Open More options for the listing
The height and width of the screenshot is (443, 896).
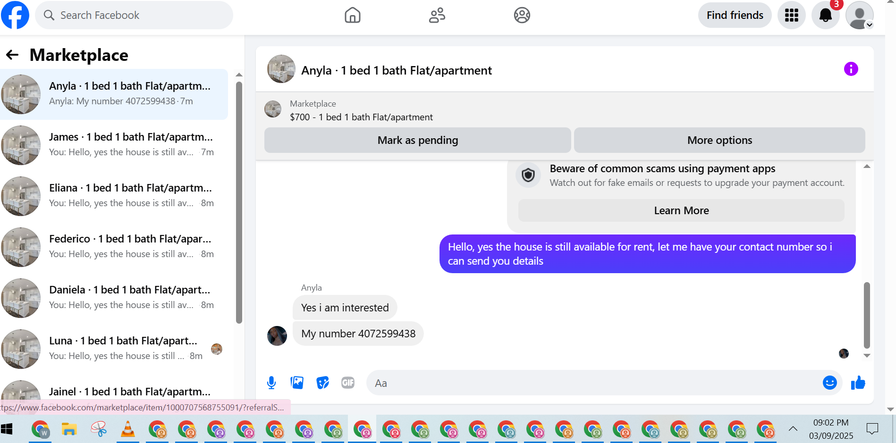click(719, 140)
